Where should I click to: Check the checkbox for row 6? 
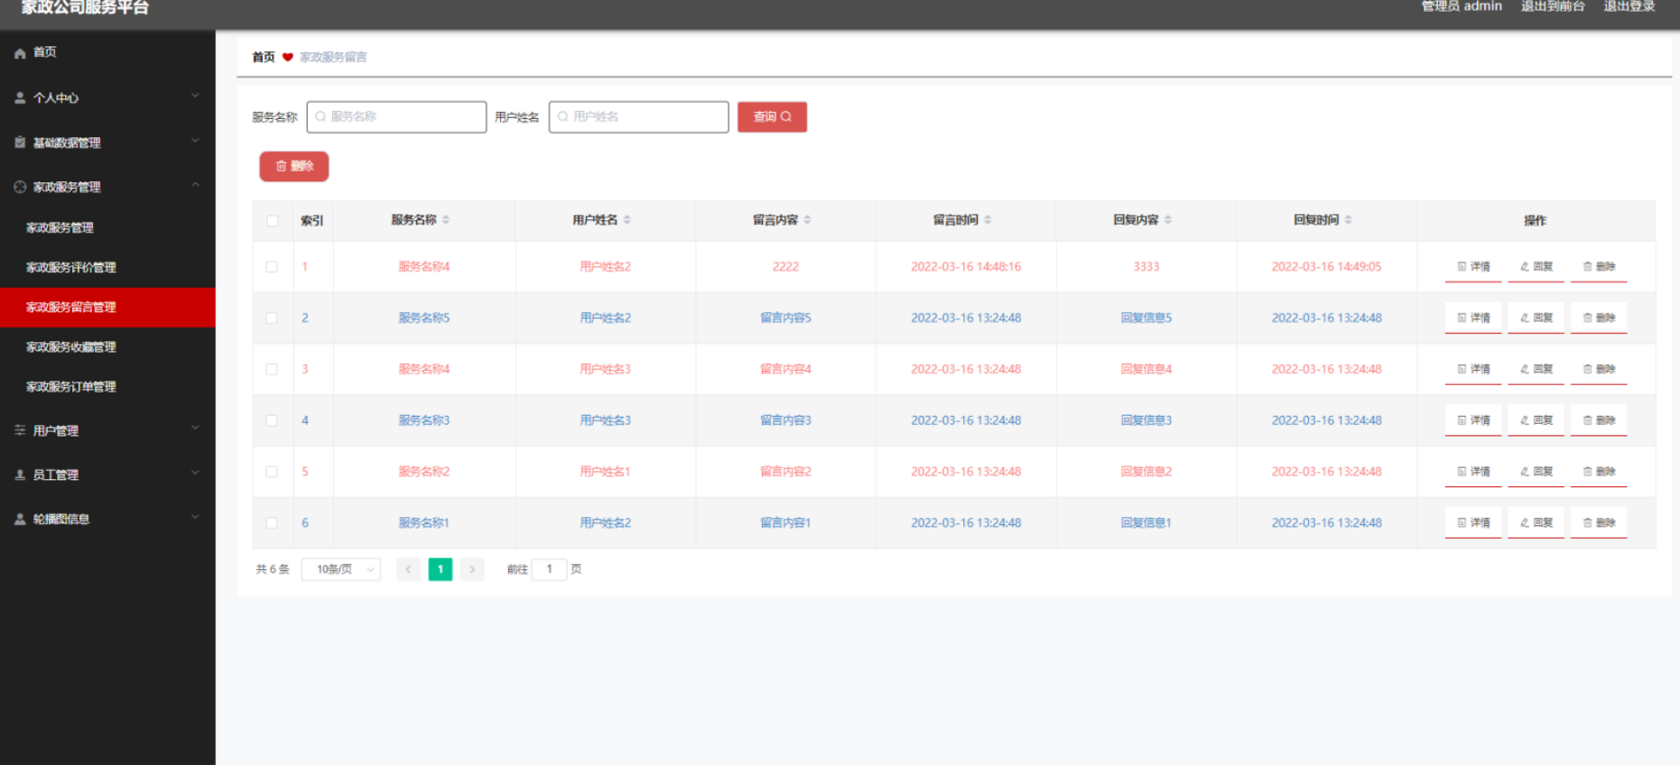[x=272, y=522]
